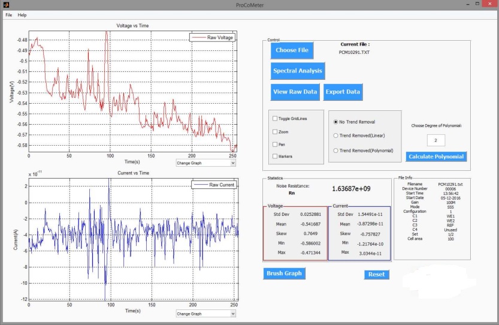Click the polynomial degree input field
Screen dimensions: 499x325
[x=436, y=140]
